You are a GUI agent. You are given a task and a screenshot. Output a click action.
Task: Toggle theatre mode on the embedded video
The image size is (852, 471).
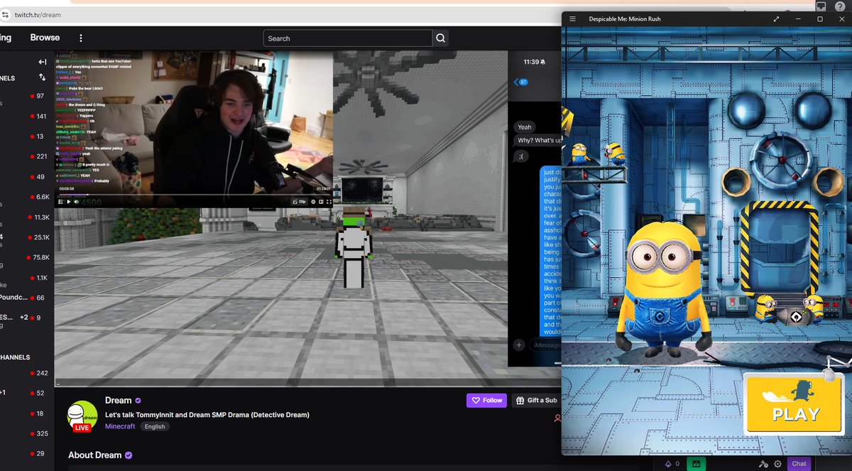pos(321,202)
